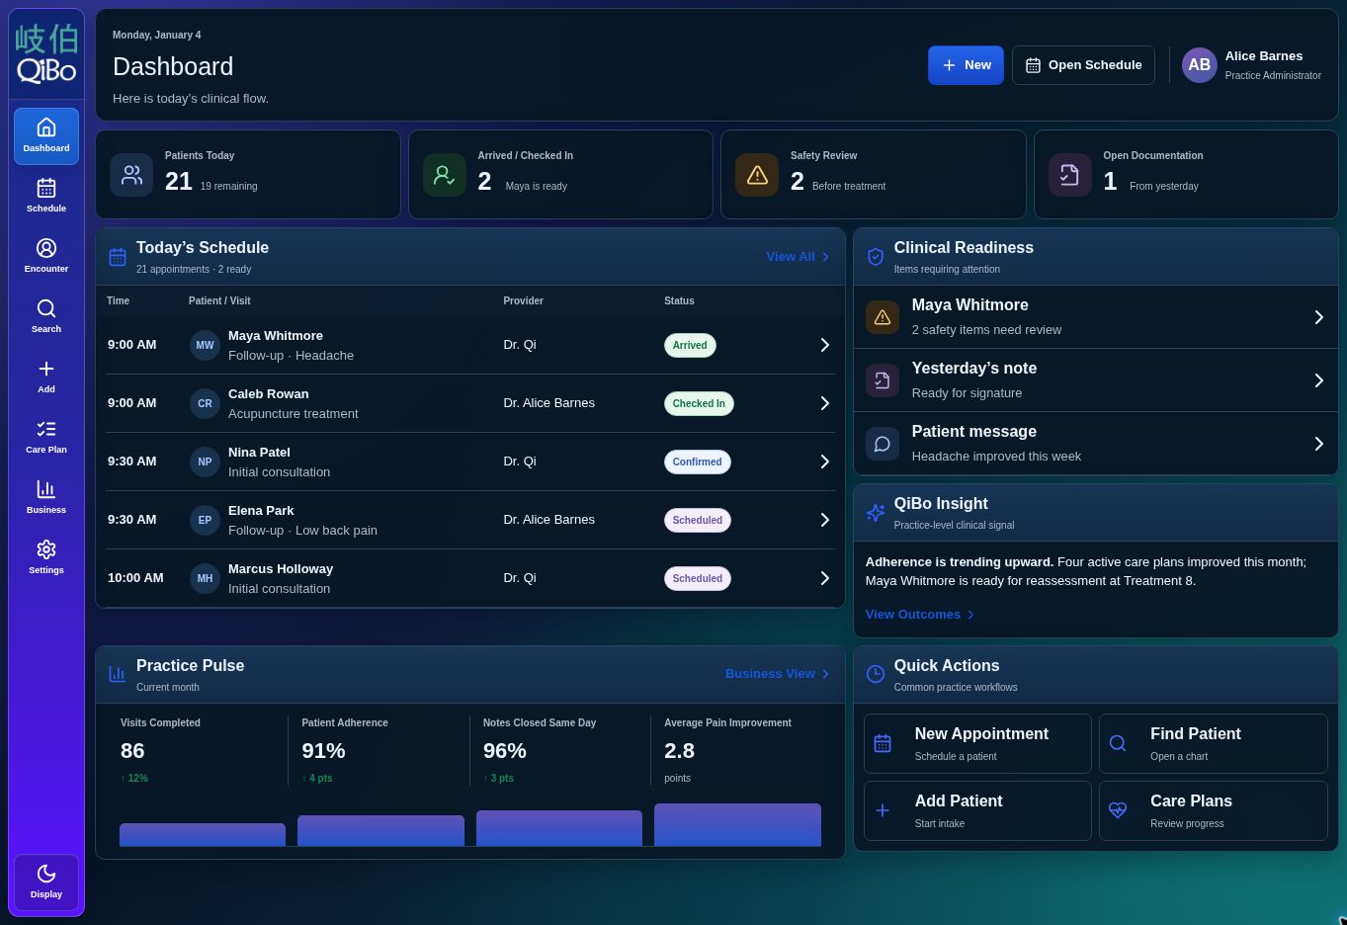The image size is (1347, 925).
Task: Click the QiBo logo
Action: coord(46,54)
